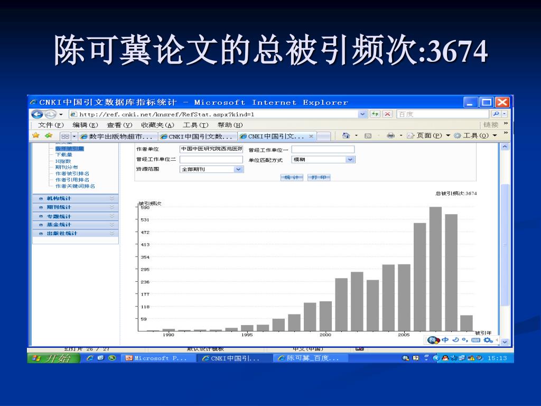This screenshot has width=541, height=406.
Task: Open the 单位匹配方式 模糊 dropdown
Action: coord(323,160)
